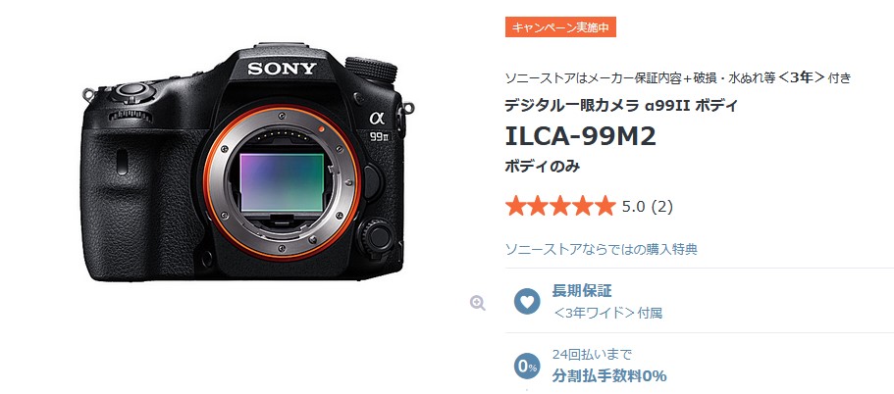The image size is (894, 394).
Task: Open the 分割払手数料0% installment link
Action: [609, 375]
